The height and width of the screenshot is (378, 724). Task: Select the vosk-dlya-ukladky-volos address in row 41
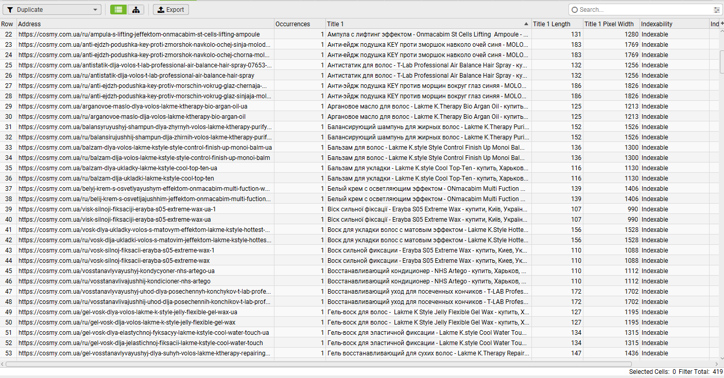click(145, 230)
